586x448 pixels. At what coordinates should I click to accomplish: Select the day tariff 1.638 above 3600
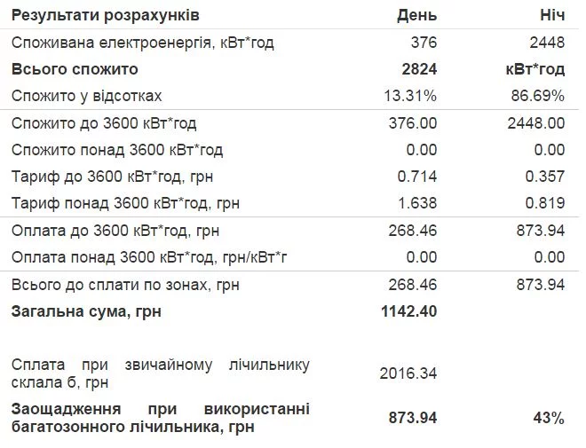[419, 203]
